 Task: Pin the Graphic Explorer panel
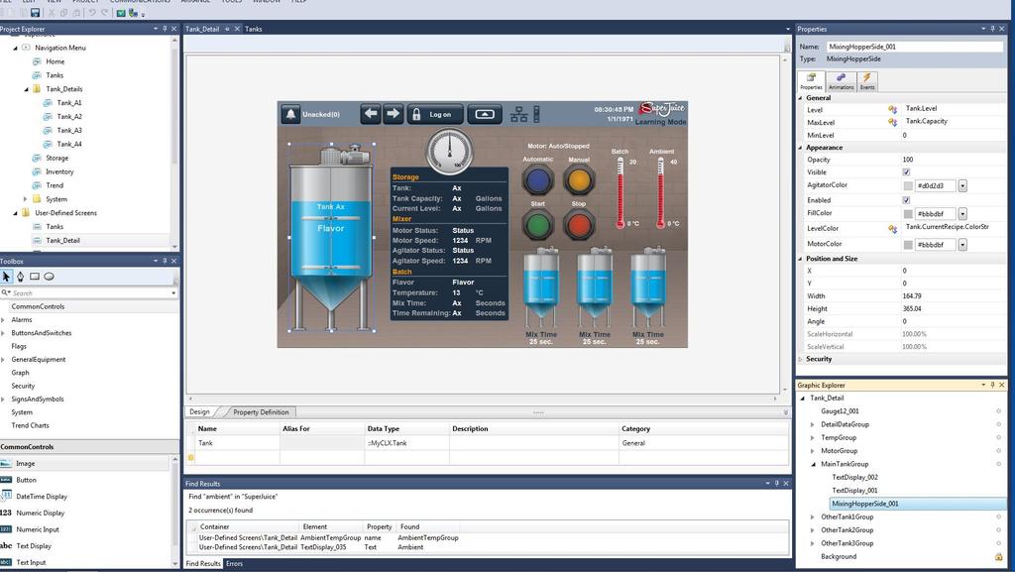point(992,385)
